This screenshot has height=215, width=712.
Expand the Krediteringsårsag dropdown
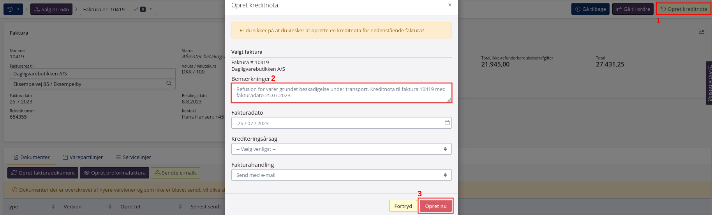[341, 149]
